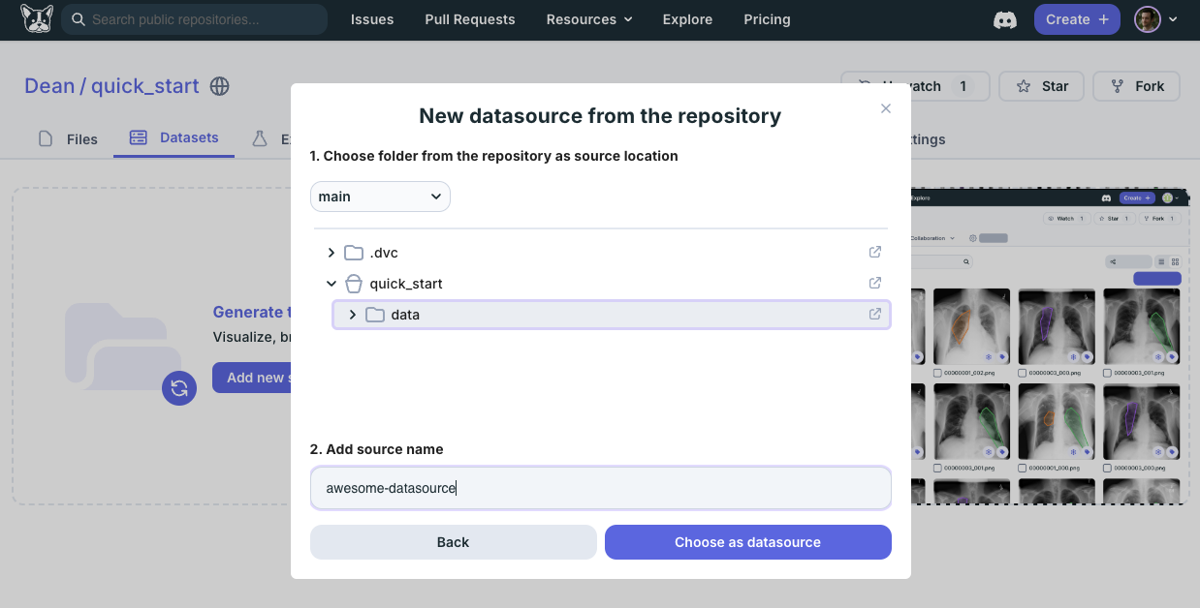The height and width of the screenshot is (608, 1200).
Task: Click the user avatar in header
Action: [1147, 19]
